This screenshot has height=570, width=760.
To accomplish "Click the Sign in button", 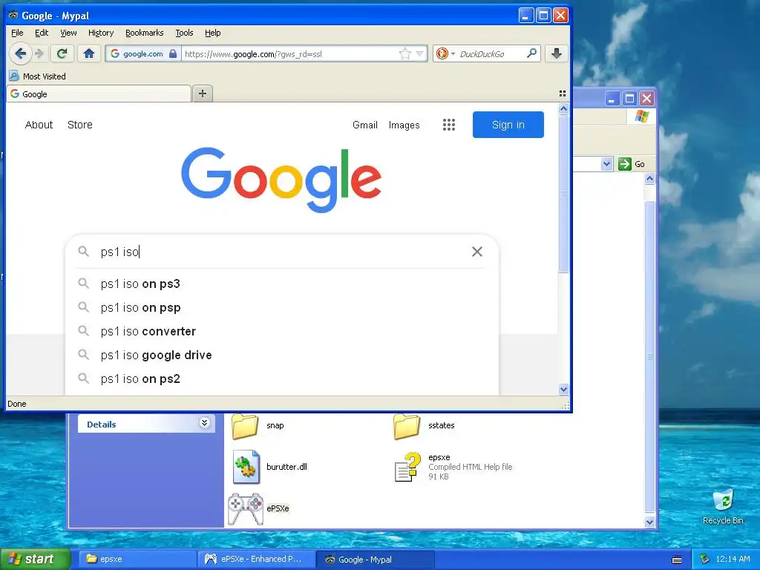I will coord(508,125).
